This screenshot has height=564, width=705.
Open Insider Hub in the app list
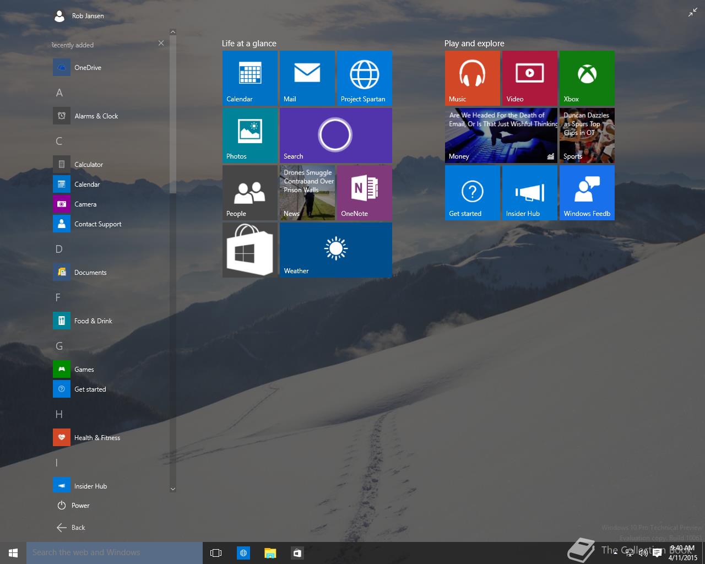click(109, 486)
